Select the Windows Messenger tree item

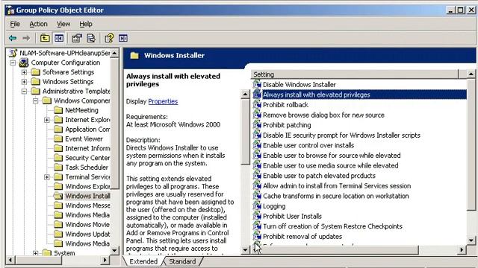(x=87, y=205)
